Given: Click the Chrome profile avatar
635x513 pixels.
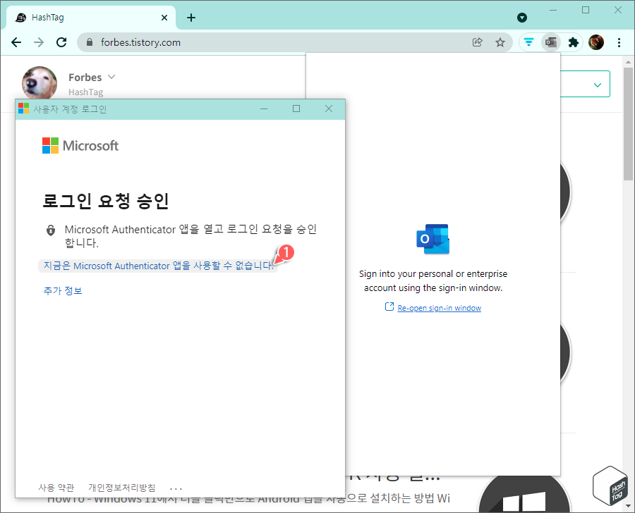Looking at the screenshot, I should coord(596,42).
